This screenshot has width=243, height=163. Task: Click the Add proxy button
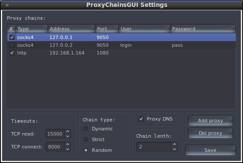pyautogui.click(x=210, y=121)
